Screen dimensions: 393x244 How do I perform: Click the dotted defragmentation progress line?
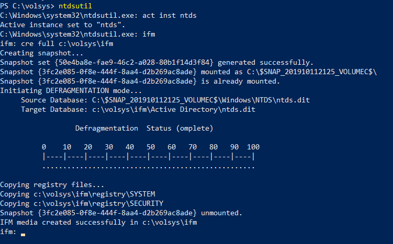[x=148, y=166]
